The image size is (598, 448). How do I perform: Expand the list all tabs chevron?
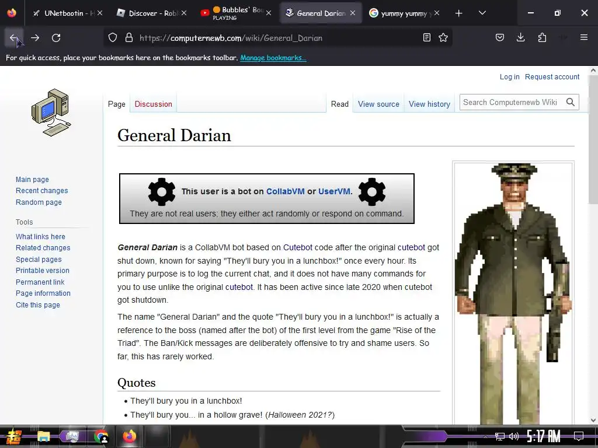482,13
